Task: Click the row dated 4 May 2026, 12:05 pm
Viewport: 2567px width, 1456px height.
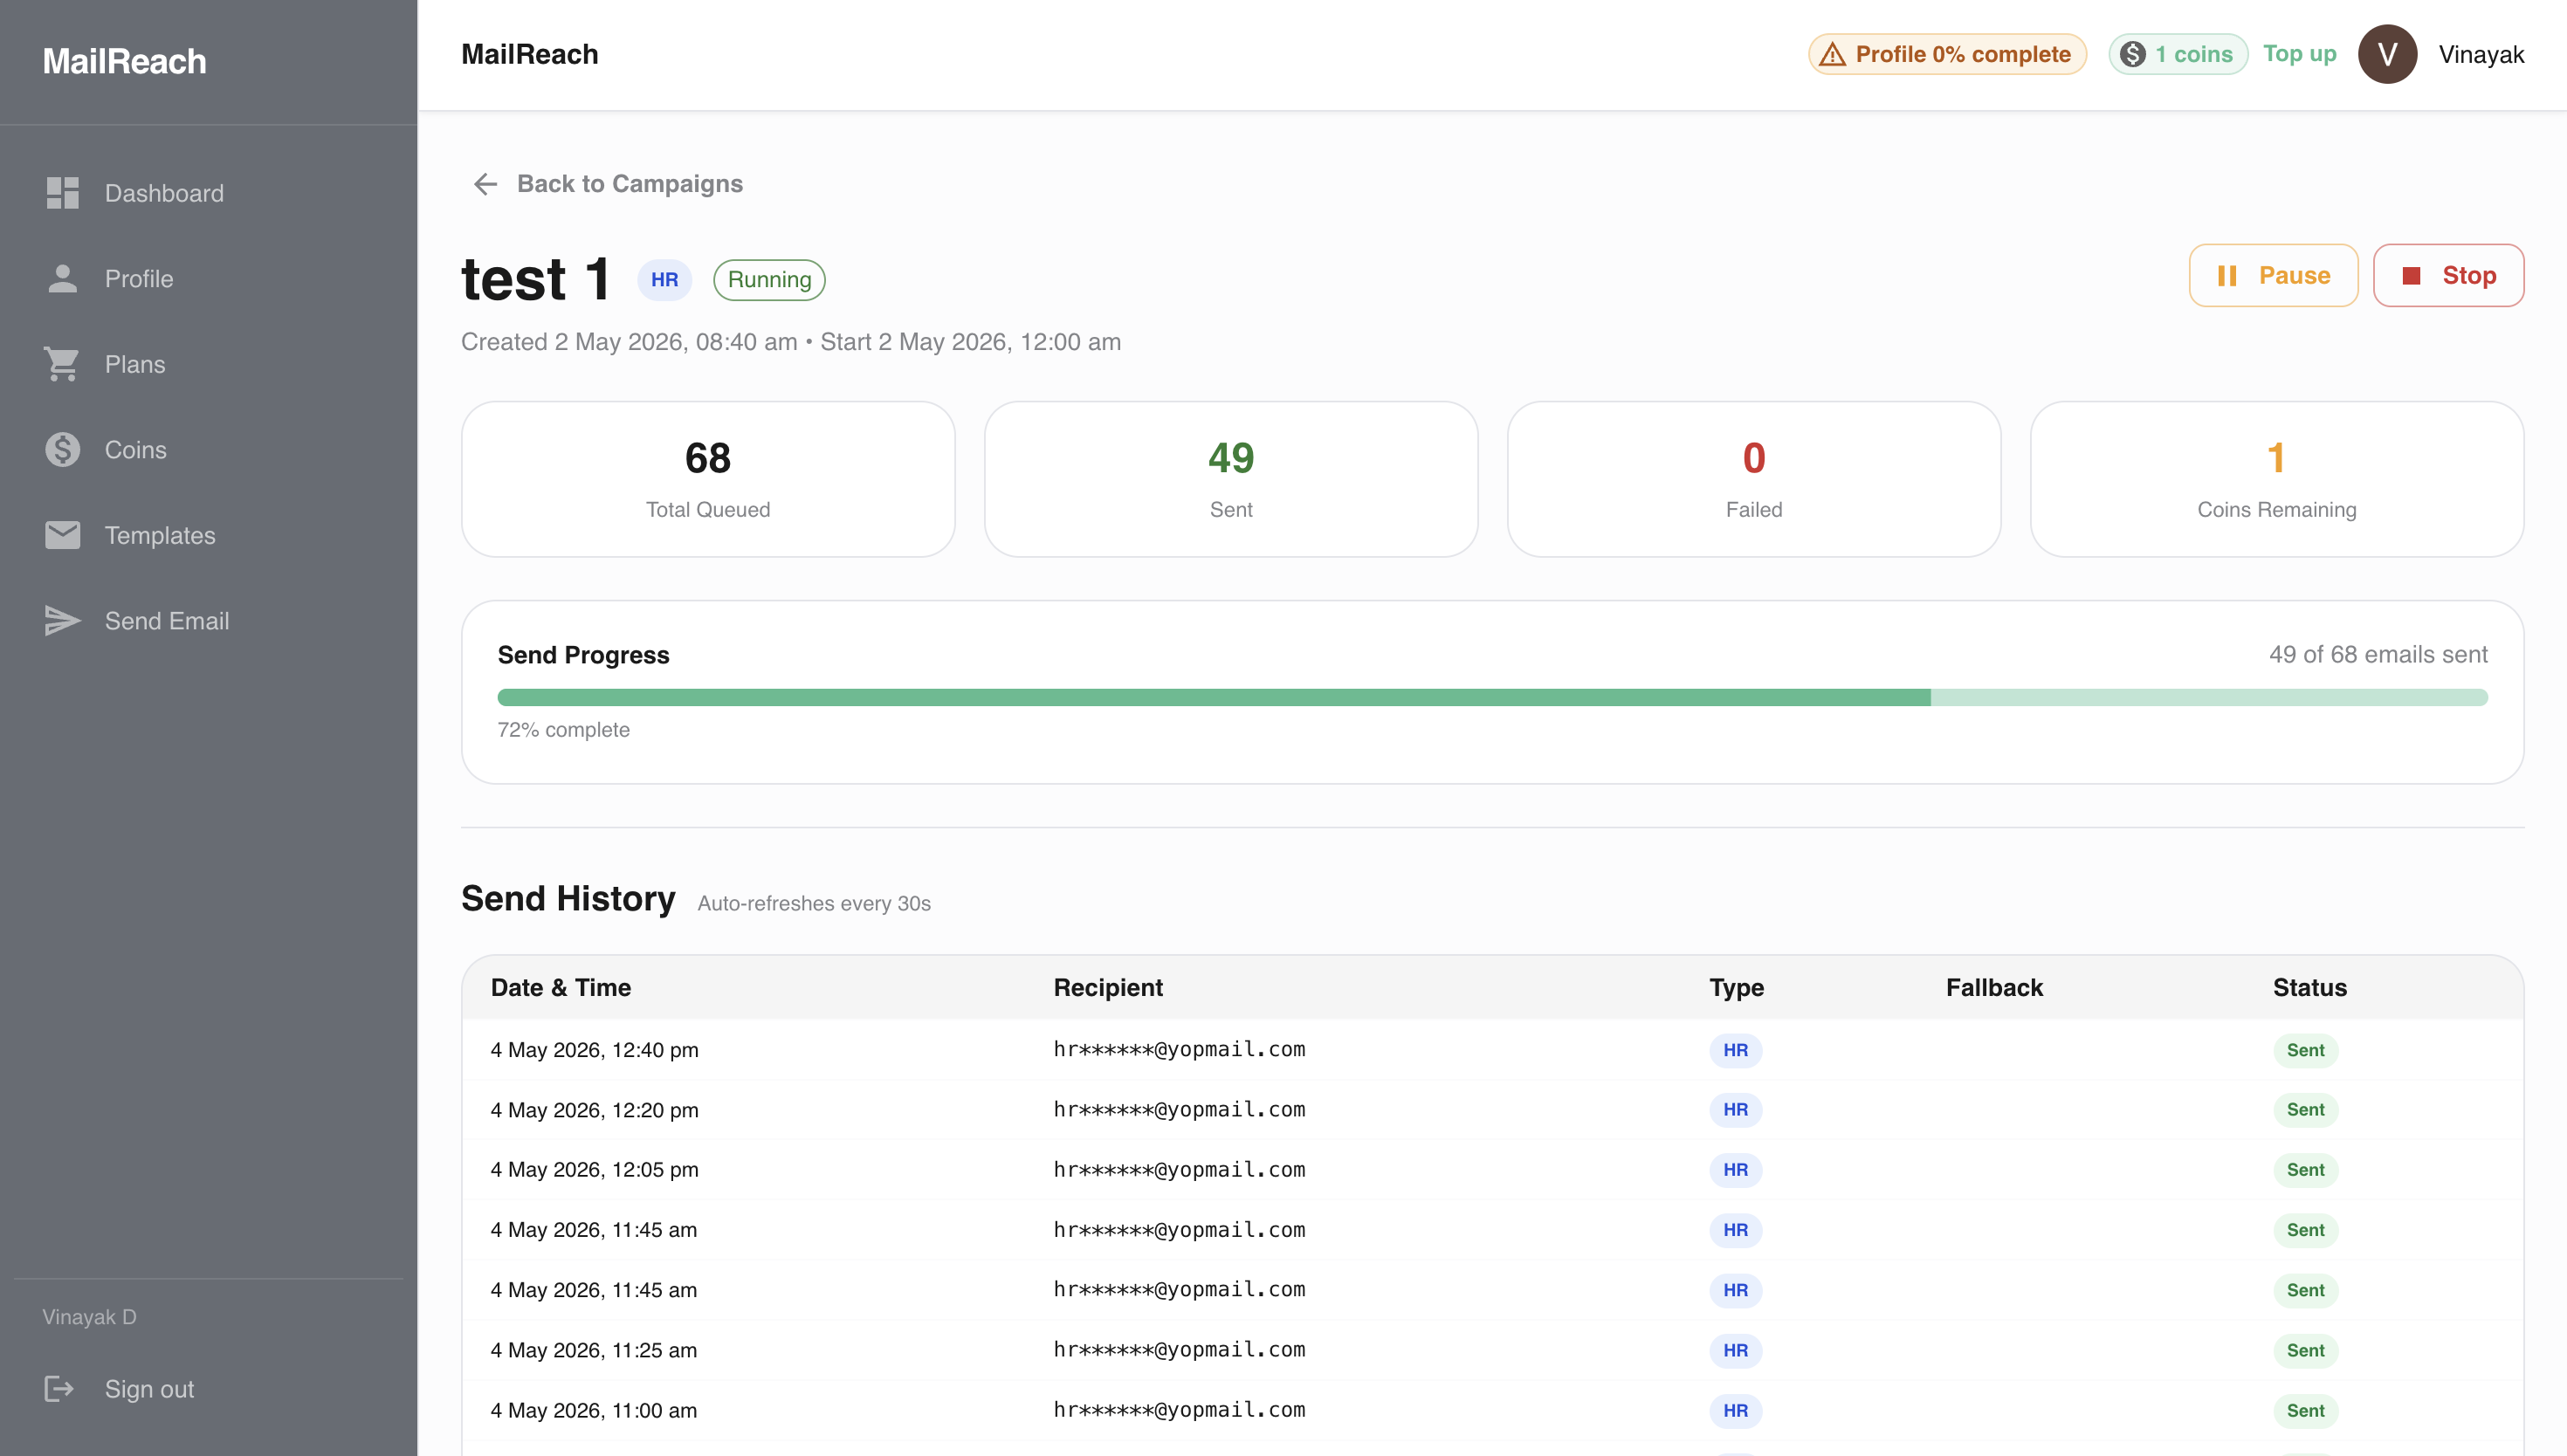Action: (x=1492, y=1170)
